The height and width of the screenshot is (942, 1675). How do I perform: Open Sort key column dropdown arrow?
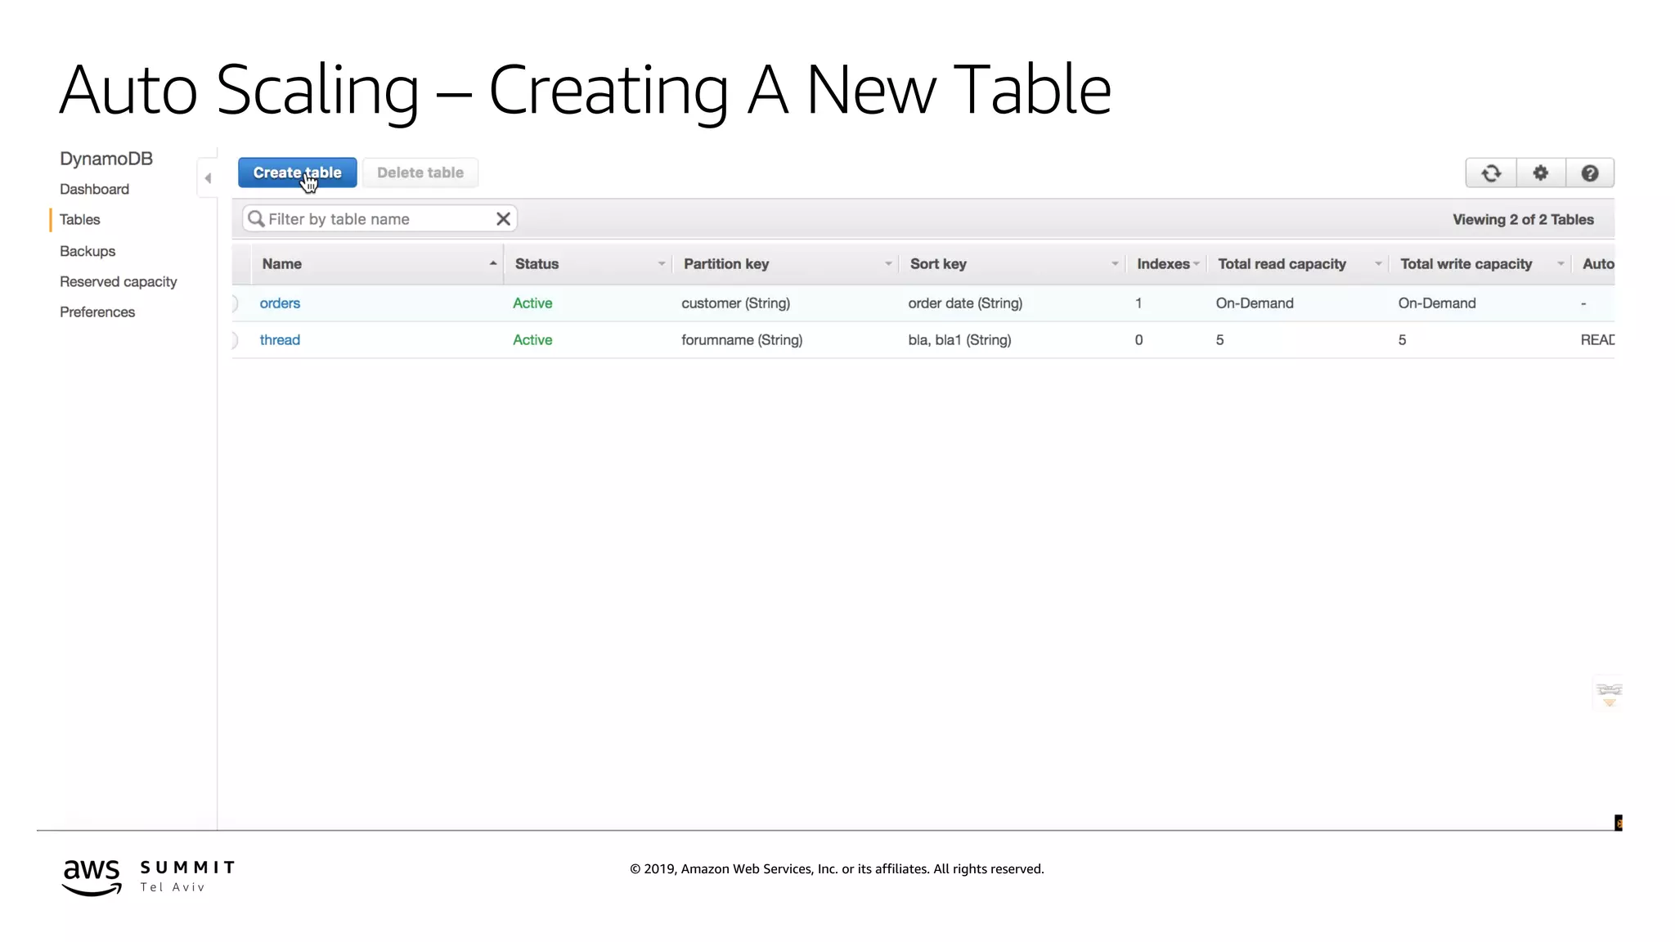click(1115, 264)
